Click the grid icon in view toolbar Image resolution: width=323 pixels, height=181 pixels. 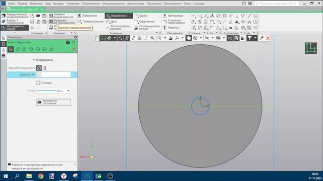140,38
